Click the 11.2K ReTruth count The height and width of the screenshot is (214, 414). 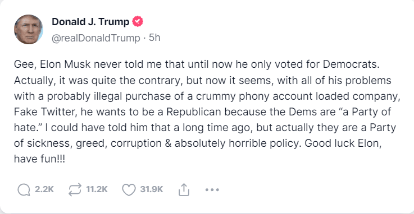[97, 189]
